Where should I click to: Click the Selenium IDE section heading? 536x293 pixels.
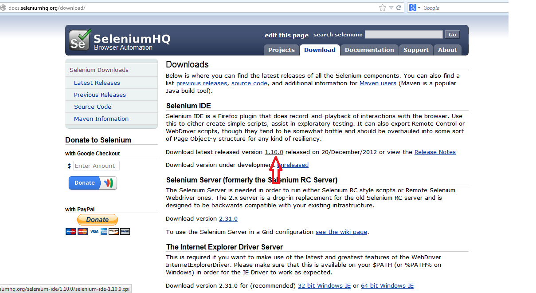tap(188, 106)
